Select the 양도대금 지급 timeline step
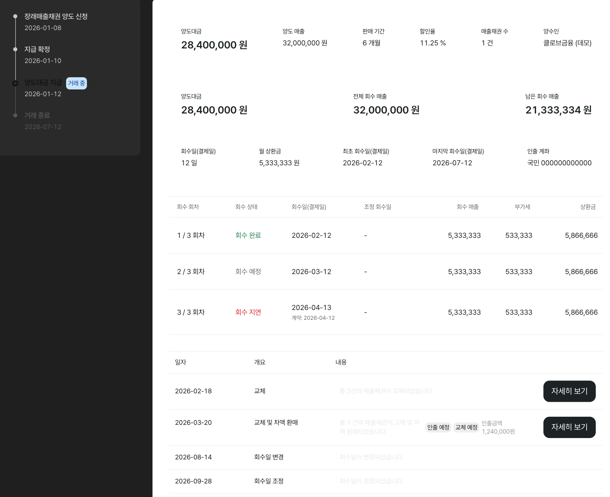610x497 pixels. tap(43, 82)
